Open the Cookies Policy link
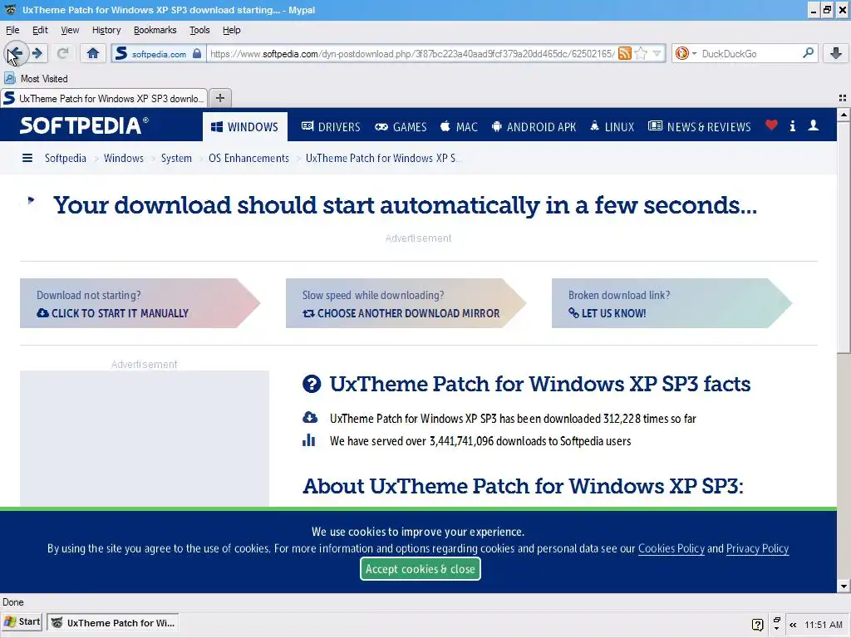851x638 pixels. [671, 548]
